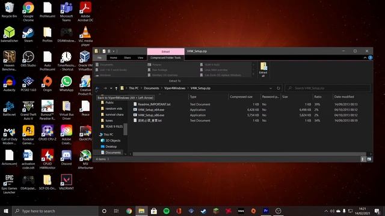
Task: Open the Explorer help question mark
Action: [371, 58]
